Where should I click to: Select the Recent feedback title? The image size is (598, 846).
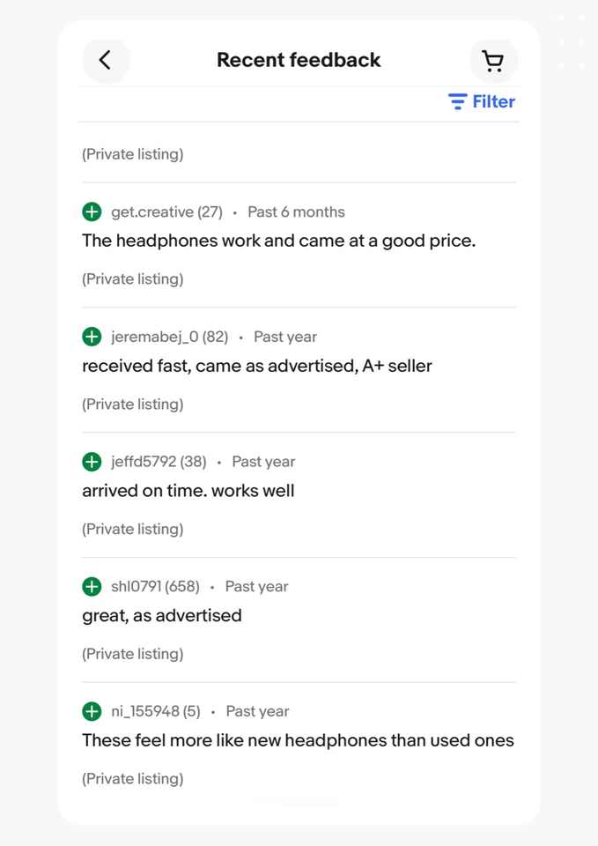click(x=299, y=60)
